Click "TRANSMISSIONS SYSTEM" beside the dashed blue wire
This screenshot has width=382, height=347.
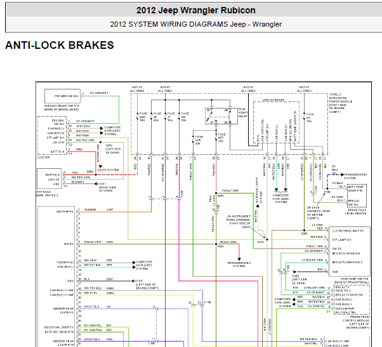(x=355, y=176)
